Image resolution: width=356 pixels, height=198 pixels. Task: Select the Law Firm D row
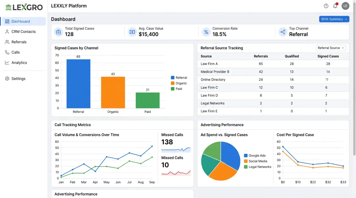coord(273,96)
